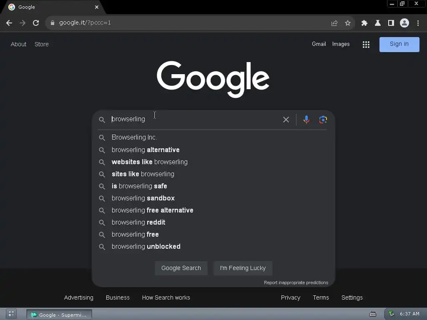Screen dimensions: 427x320
Task: Reload the Google page
Action: pyautogui.click(x=36, y=23)
